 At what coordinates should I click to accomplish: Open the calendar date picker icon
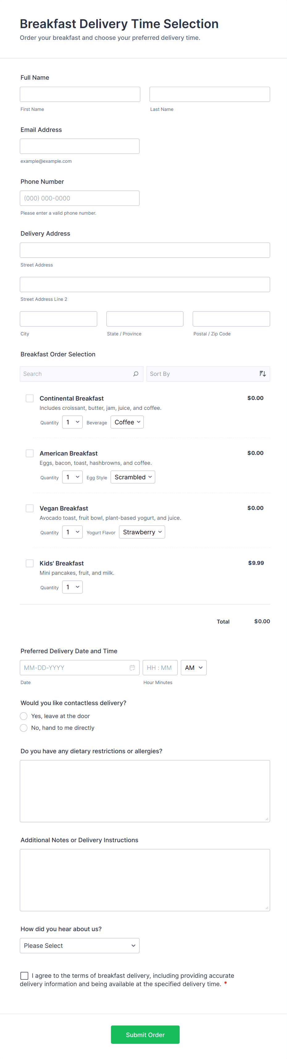point(132,668)
